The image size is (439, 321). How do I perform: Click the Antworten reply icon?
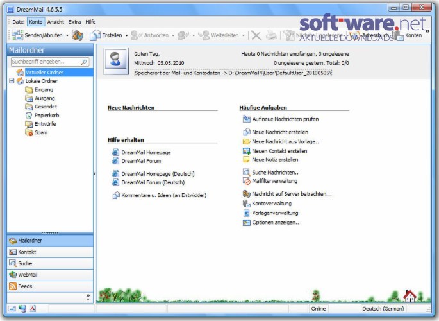click(137, 35)
